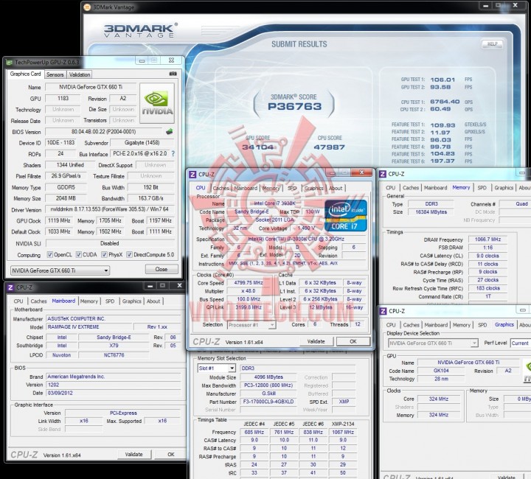
Task: Click the Memory Size value 16384 MBytes
Action: click(431, 212)
